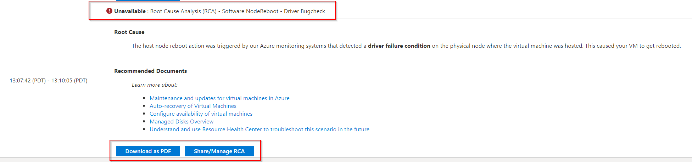Screen dimensions: 692x162
Task: Click the 'Learn more about:' italic text
Action: [155, 85]
